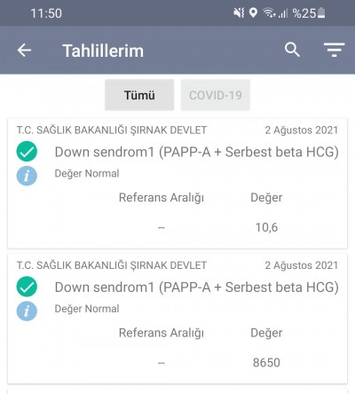Tap the Wi-Fi status icon
Screen dimensions: 355x394
click(x=269, y=13)
